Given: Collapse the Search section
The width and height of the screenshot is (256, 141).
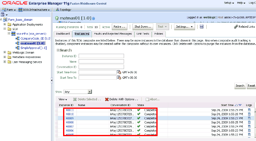Looking at the screenshot, I should (x=58, y=50).
